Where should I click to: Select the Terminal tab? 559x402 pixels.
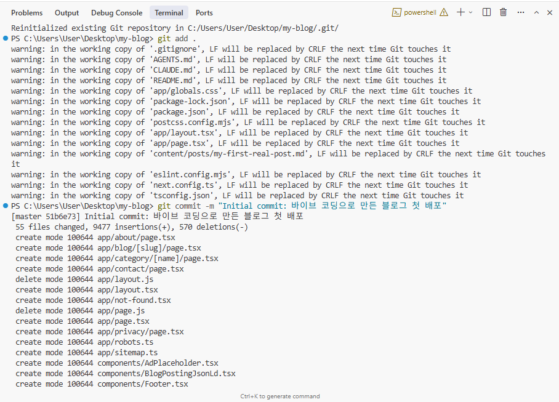169,12
